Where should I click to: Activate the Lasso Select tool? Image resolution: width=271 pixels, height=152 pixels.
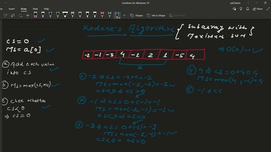click(20, 16)
